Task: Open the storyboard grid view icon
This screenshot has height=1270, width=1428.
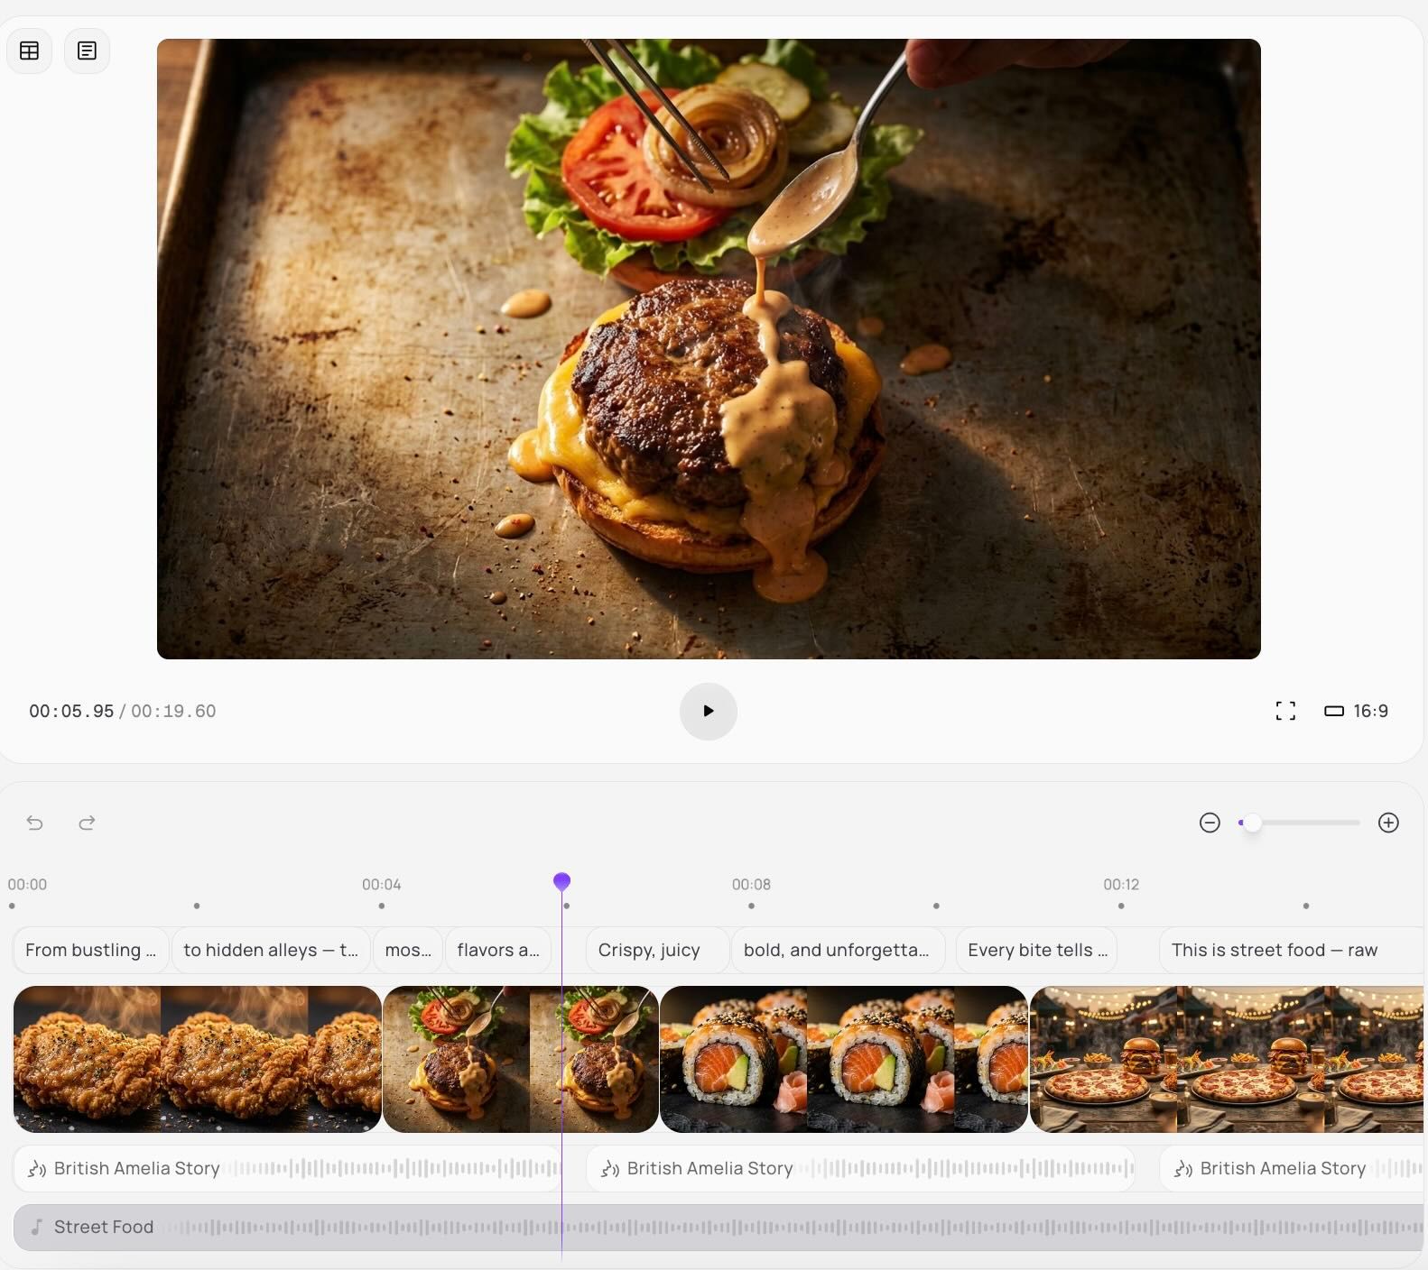Action: coord(29,51)
